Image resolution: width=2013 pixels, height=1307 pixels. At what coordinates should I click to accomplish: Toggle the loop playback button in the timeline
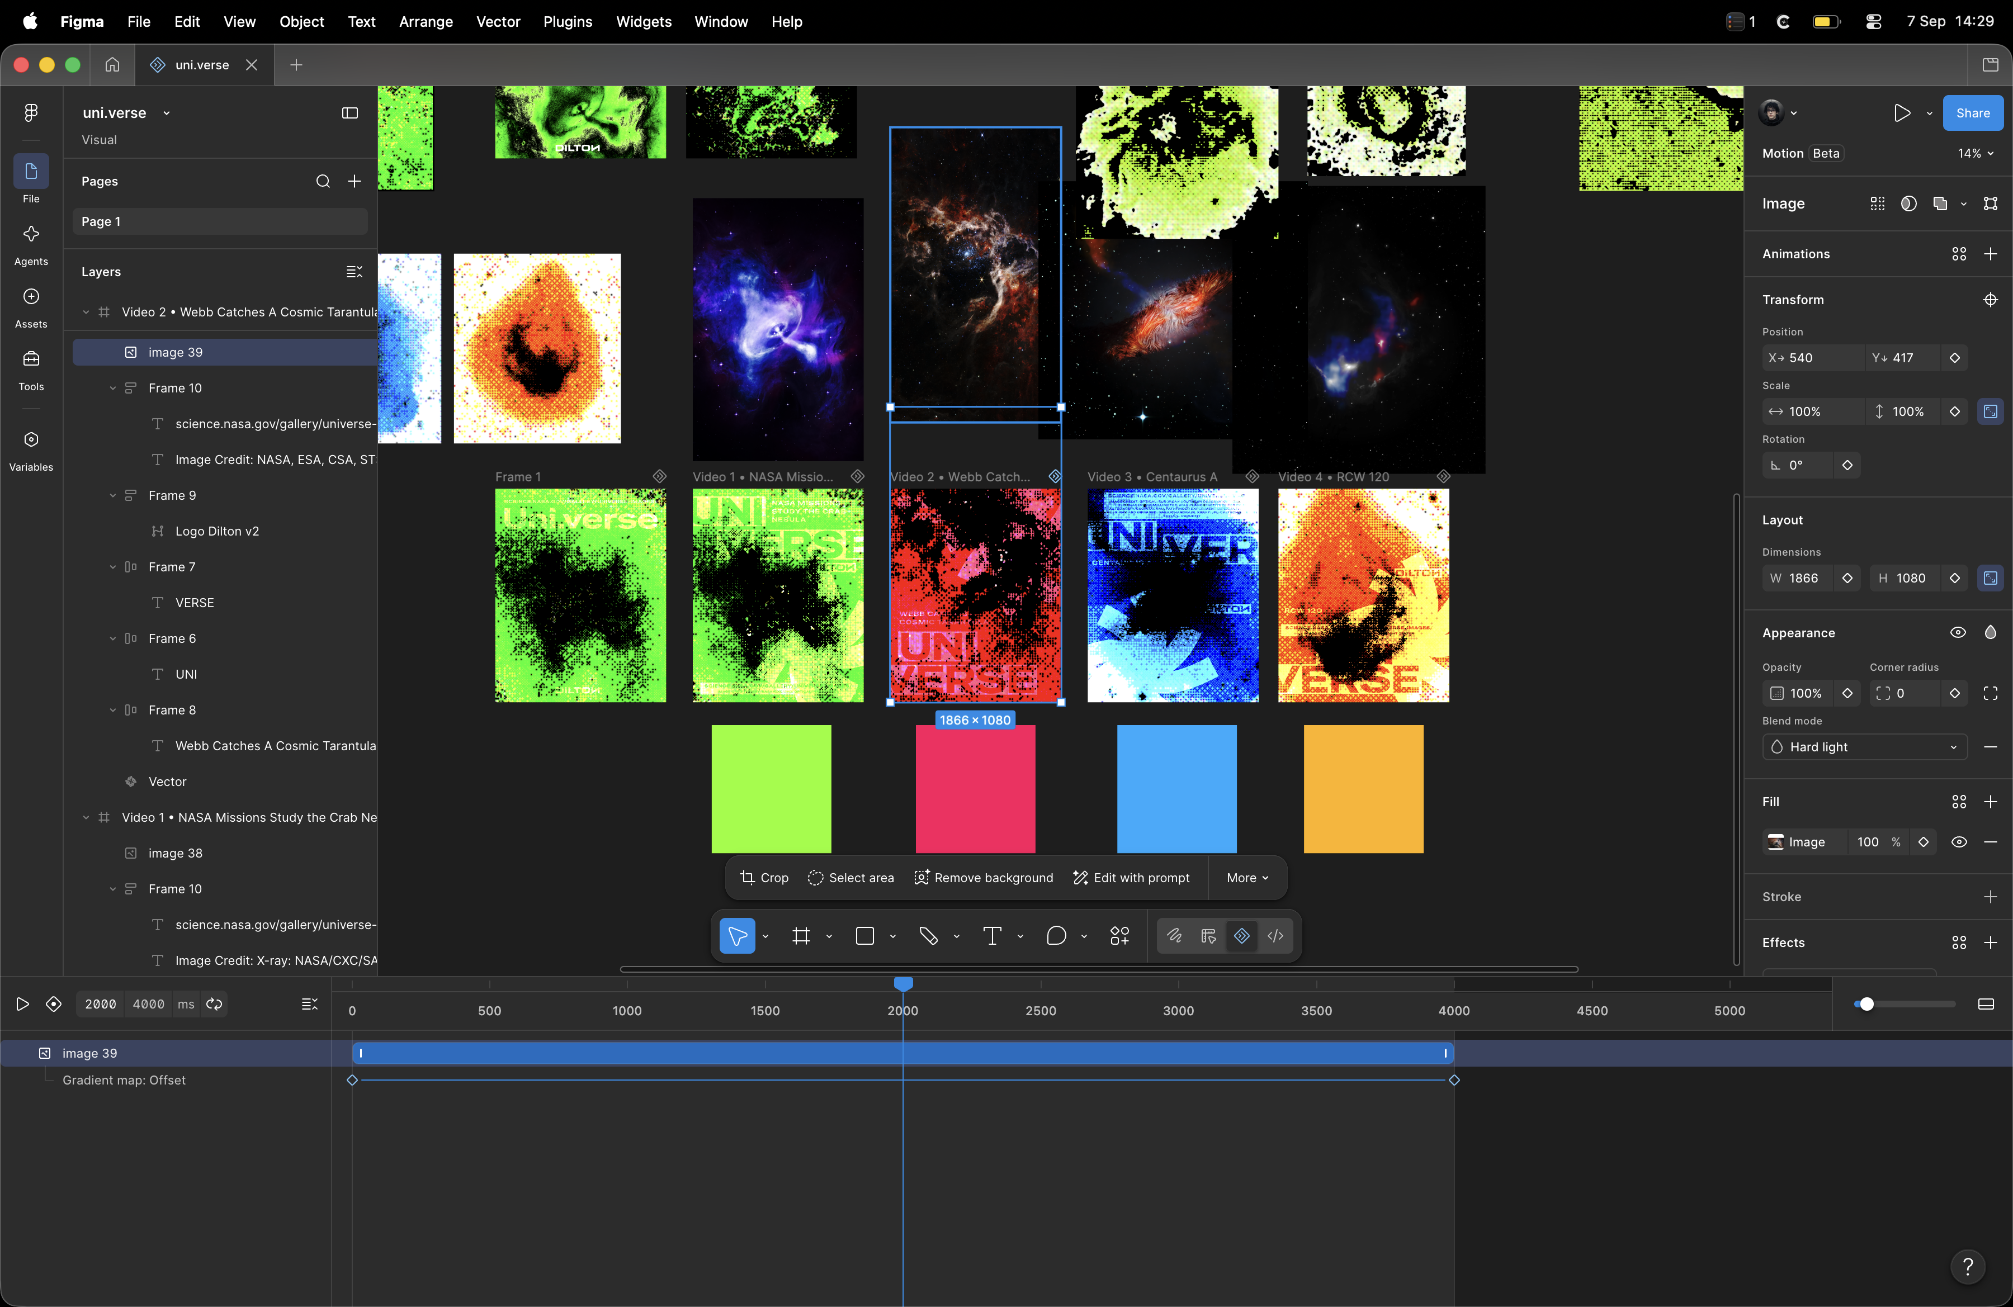[215, 1005]
